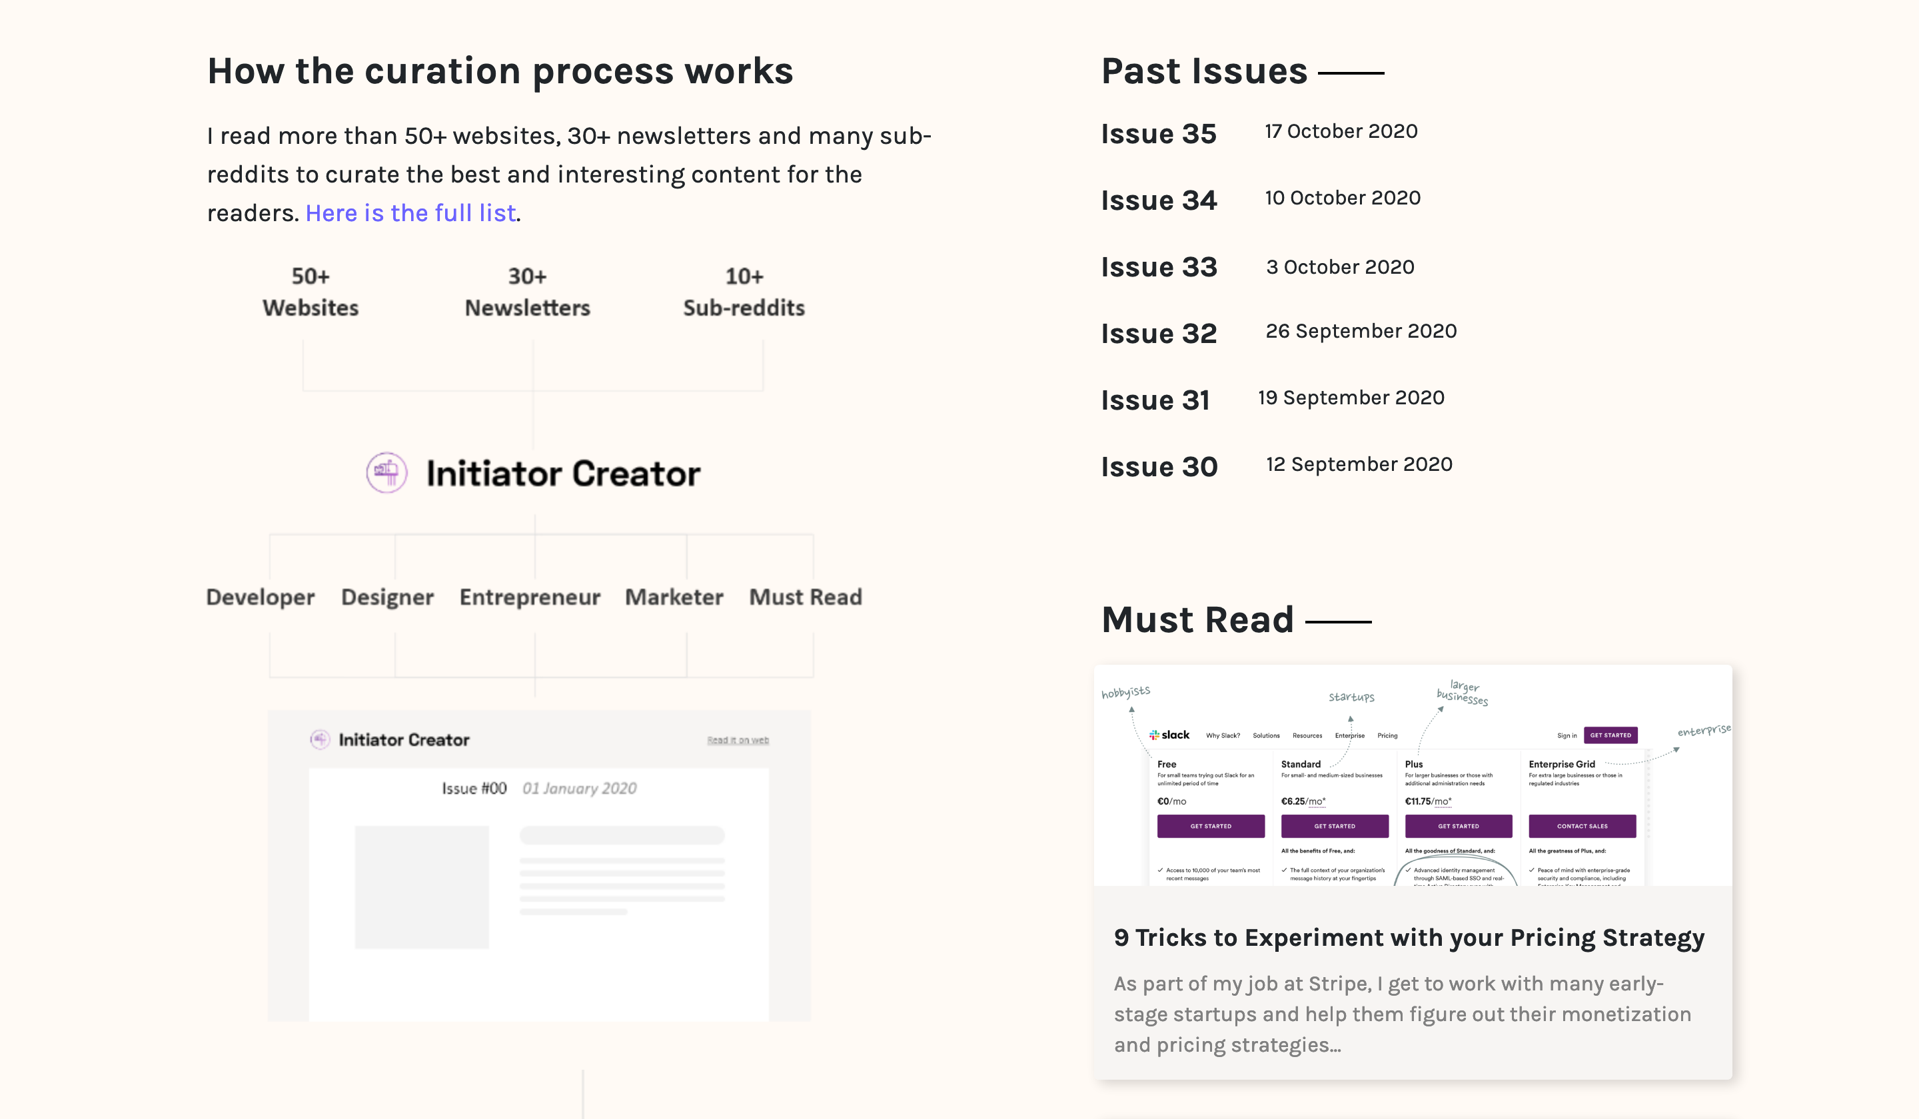Click the 'Developer' category in diagram
Image resolution: width=1919 pixels, height=1119 pixels.
tap(261, 597)
